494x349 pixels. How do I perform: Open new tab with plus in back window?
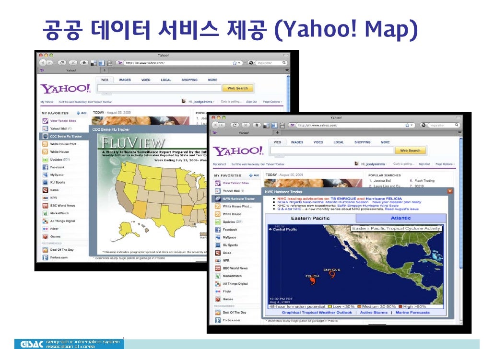[105, 70]
